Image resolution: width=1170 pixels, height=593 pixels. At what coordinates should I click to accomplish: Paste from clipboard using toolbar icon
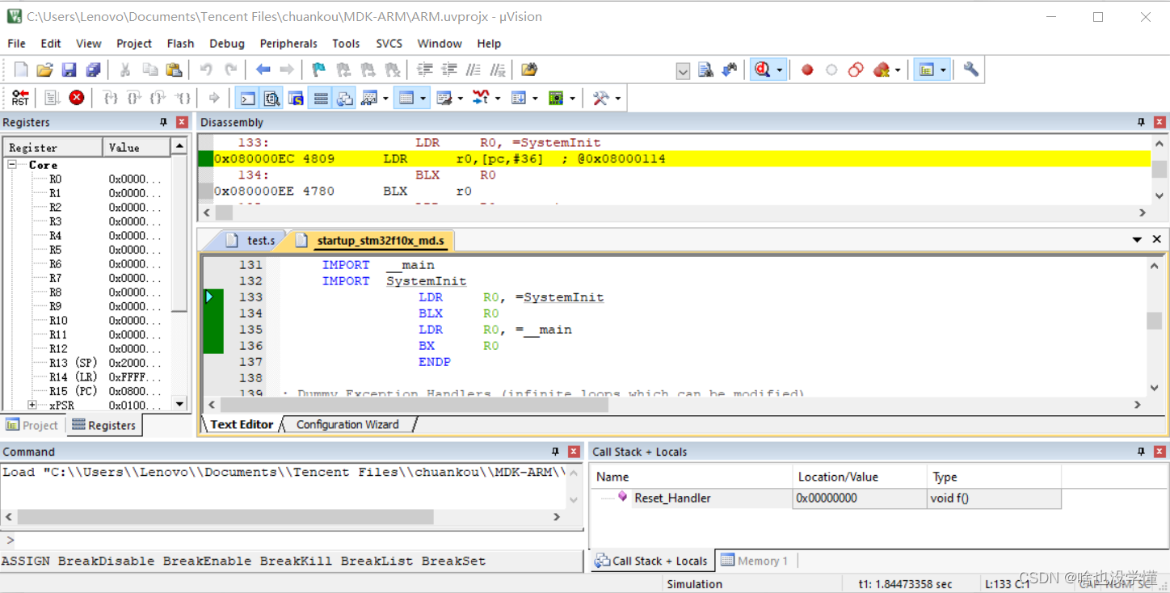point(174,69)
